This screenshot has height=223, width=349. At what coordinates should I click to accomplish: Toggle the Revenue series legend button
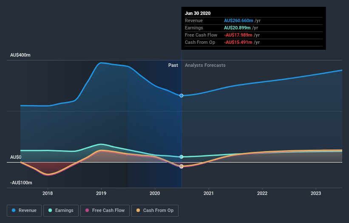(24, 211)
